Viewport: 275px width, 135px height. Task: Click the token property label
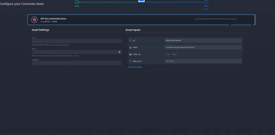pos(135,47)
